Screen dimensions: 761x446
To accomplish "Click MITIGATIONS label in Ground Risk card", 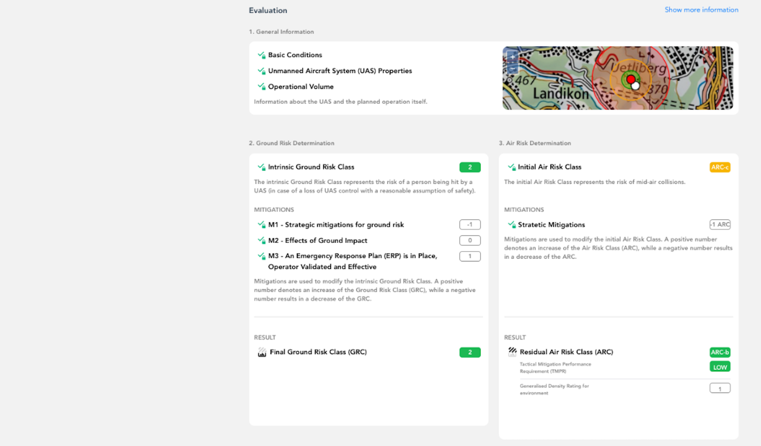I will point(274,210).
